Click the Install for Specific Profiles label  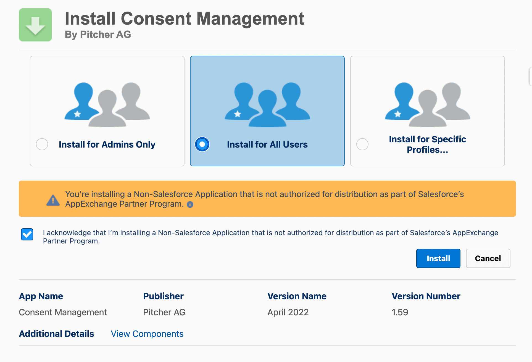pos(427,145)
